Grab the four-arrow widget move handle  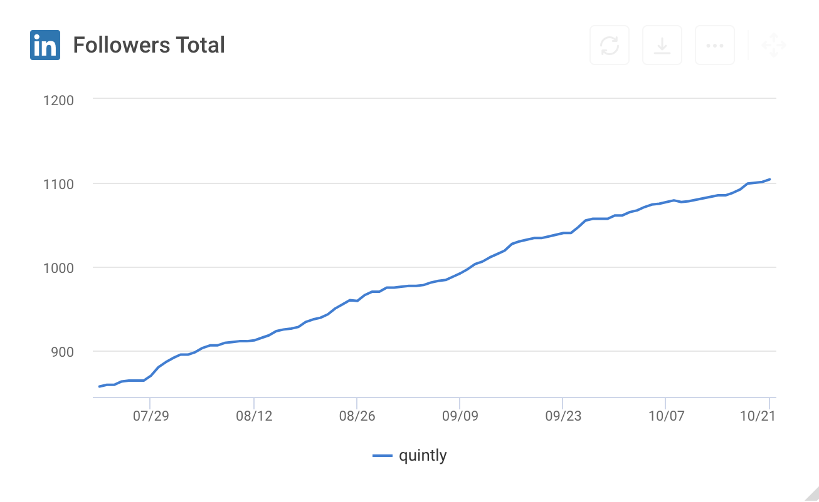775,44
